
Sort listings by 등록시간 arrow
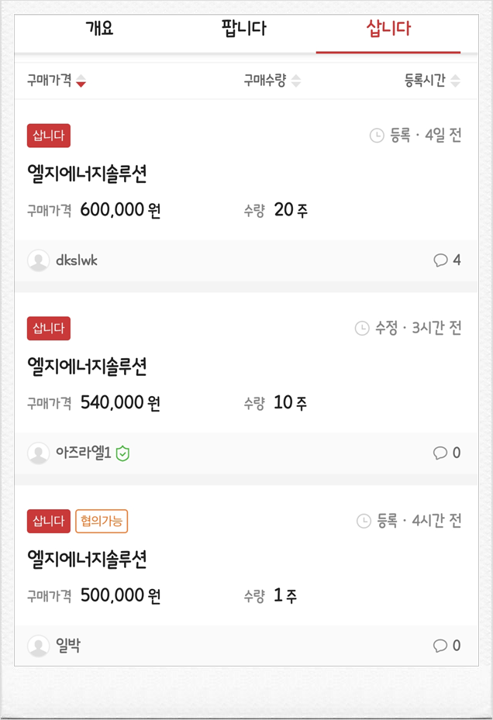click(455, 81)
